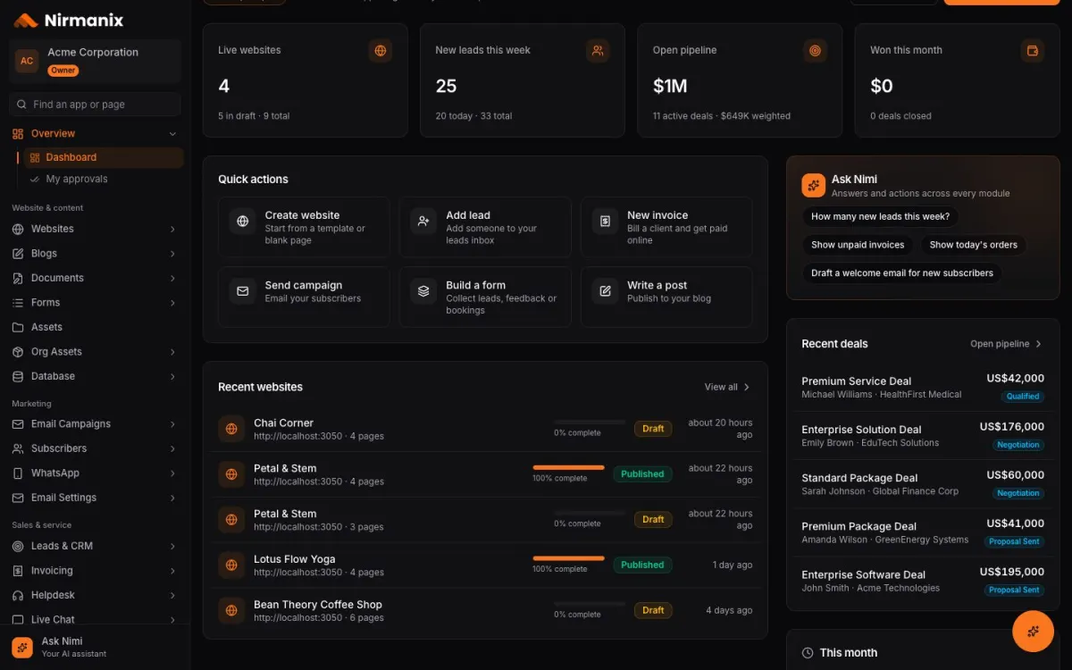Viewport: 1072px width, 670px height.
Task: Click the wallet icon on Won this month card
Action: (x=1033, y=51)
